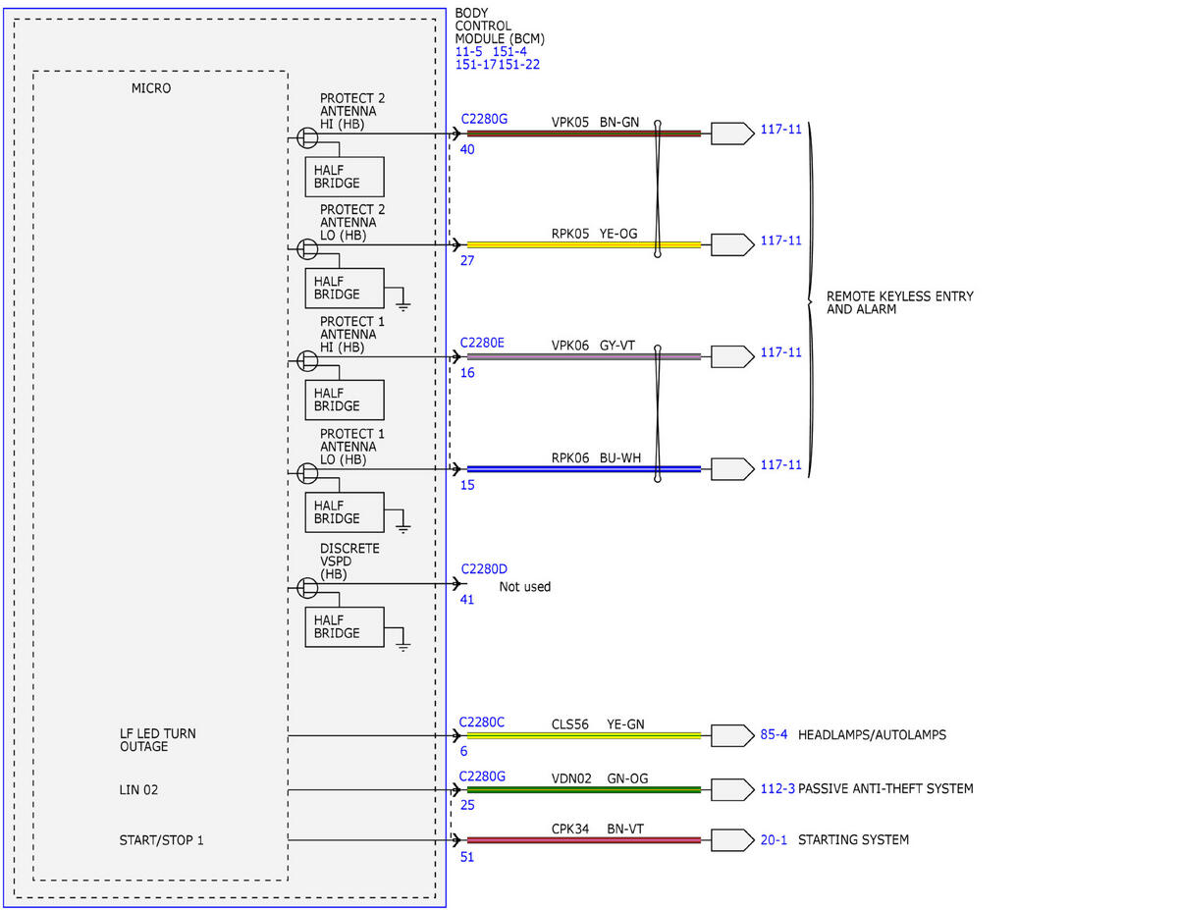1178x910 pixels.
Task: Click the off-page arrow on VPK06 wire
Action: [731, 356]
